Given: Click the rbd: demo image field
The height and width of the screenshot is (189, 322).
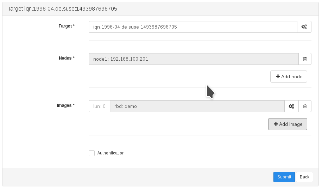Looking at the screenshot, I should [x=197, y=106].
